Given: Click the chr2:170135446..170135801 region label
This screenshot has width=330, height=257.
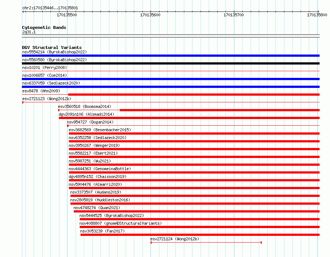Looking at the screenshot, I should coord(50,8).
